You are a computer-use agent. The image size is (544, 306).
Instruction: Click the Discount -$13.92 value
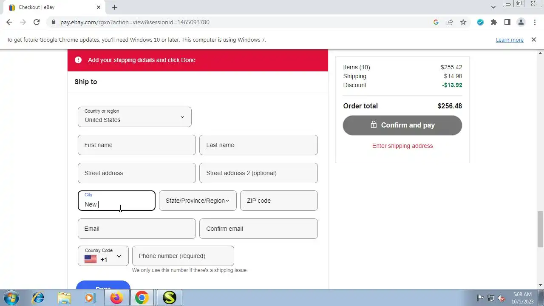click(452, 85)
